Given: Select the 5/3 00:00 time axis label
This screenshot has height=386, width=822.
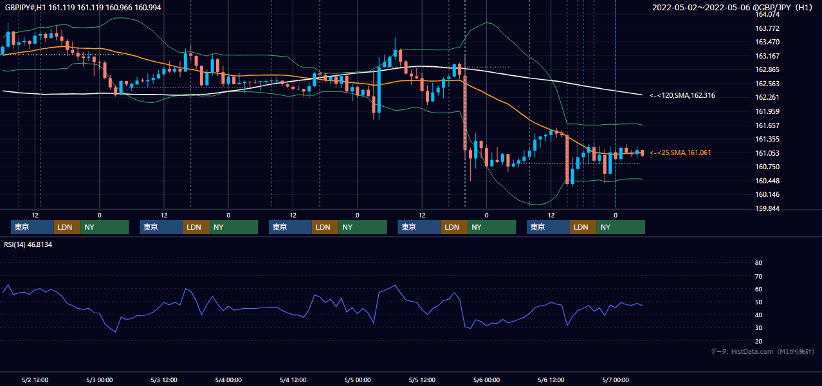Looking at the screenshot, I should pyautogui.click(x=100, y=380).
